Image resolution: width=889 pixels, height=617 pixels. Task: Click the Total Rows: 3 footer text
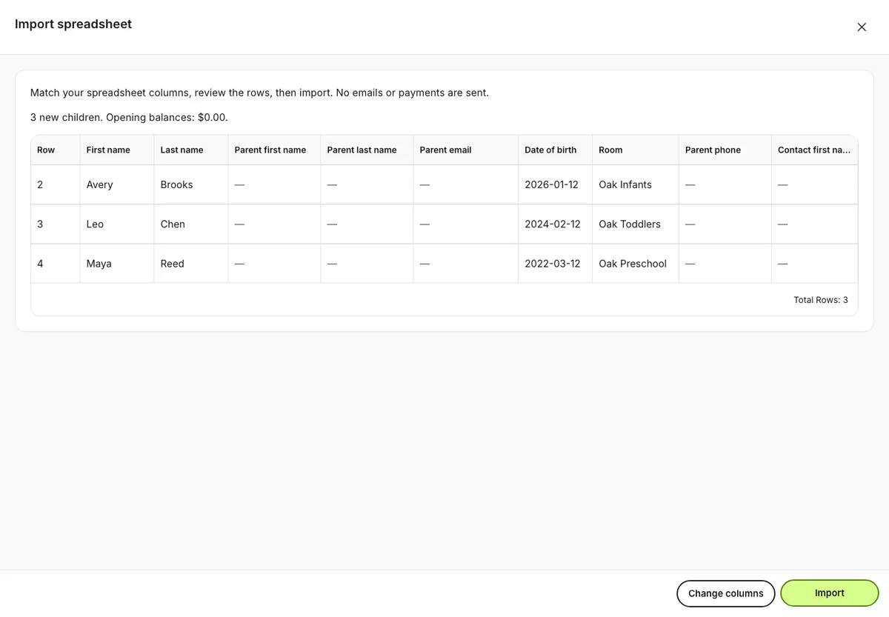821,300
